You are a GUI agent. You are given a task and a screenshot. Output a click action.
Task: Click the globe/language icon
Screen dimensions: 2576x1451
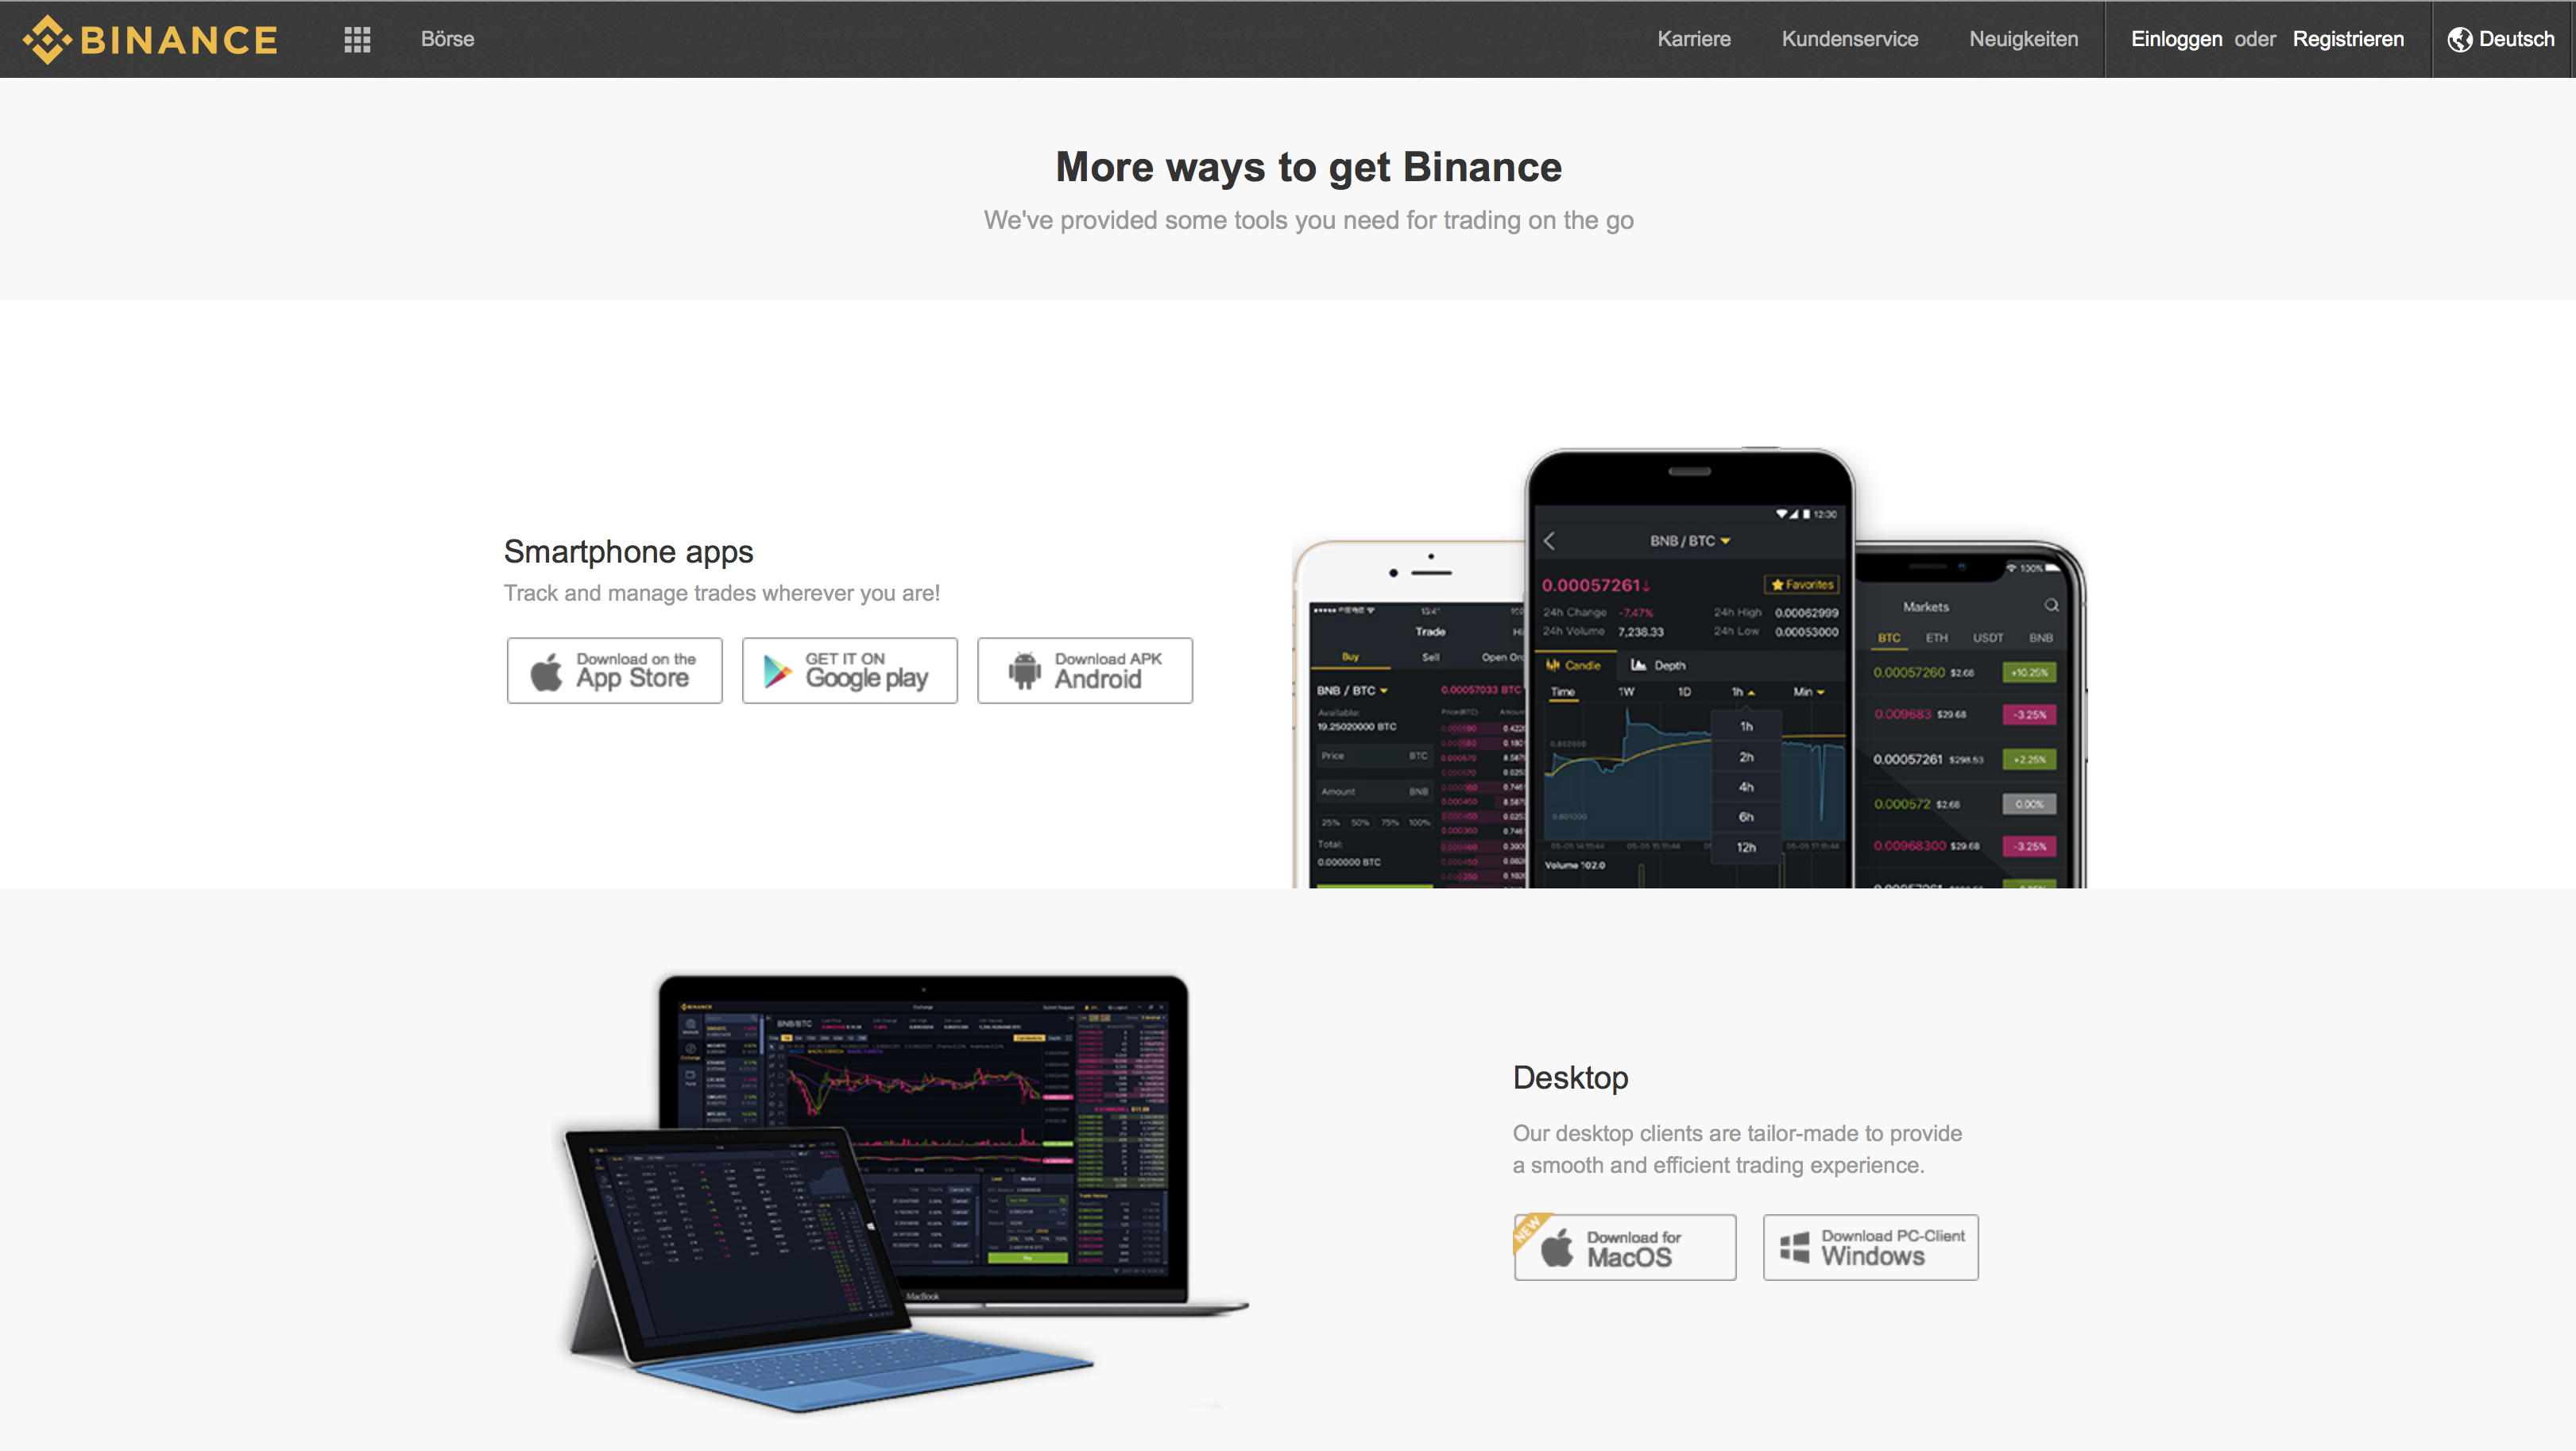2458,39
